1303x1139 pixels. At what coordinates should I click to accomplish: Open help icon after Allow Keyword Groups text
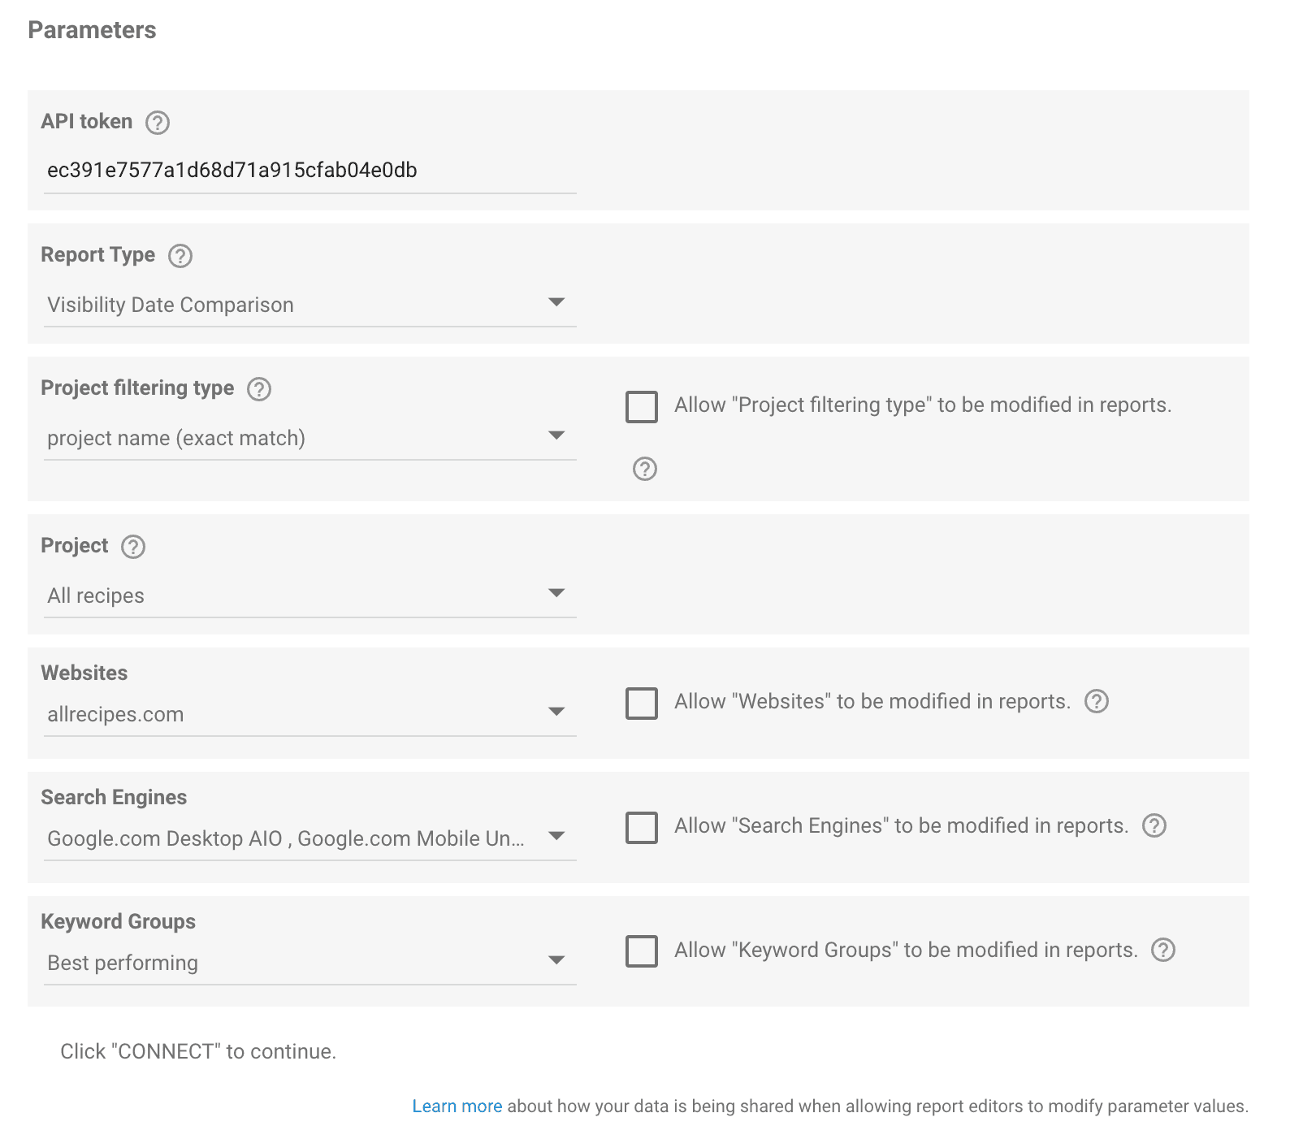(x=1163, y=950)
